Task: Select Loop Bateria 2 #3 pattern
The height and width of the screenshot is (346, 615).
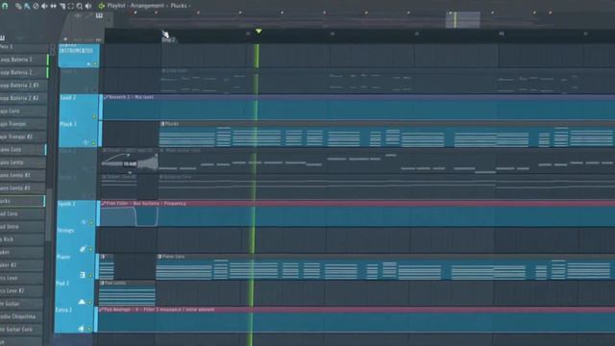Action: 23,86
